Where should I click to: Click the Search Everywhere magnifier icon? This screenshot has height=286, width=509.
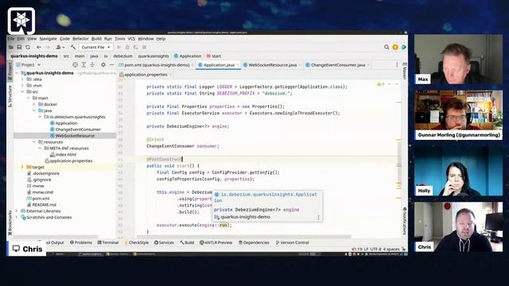[x=387, y=47]
